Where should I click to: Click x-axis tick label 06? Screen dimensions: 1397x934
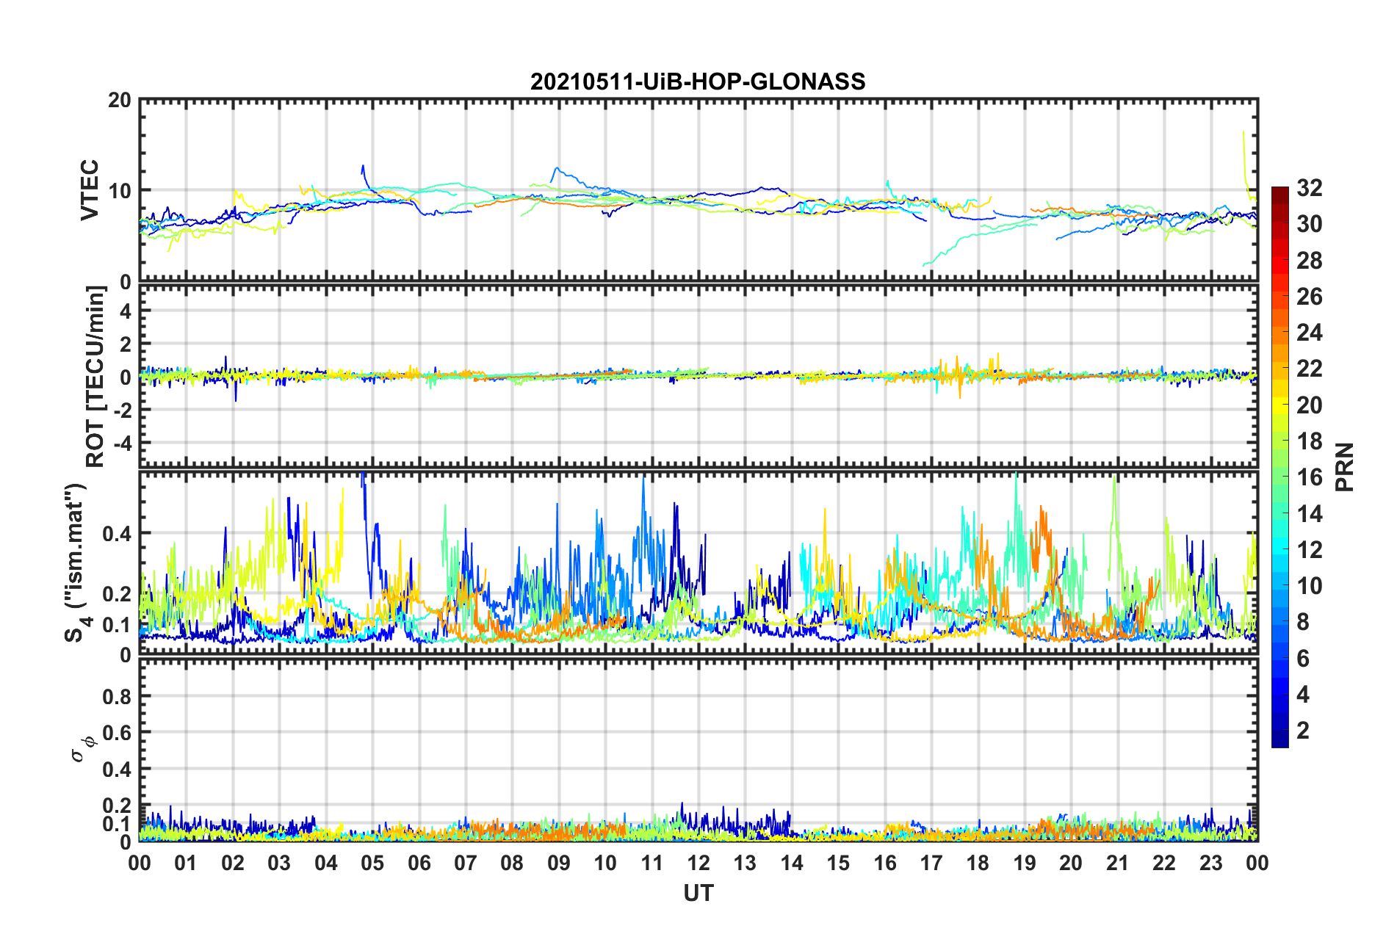click(x=419, y=863)
